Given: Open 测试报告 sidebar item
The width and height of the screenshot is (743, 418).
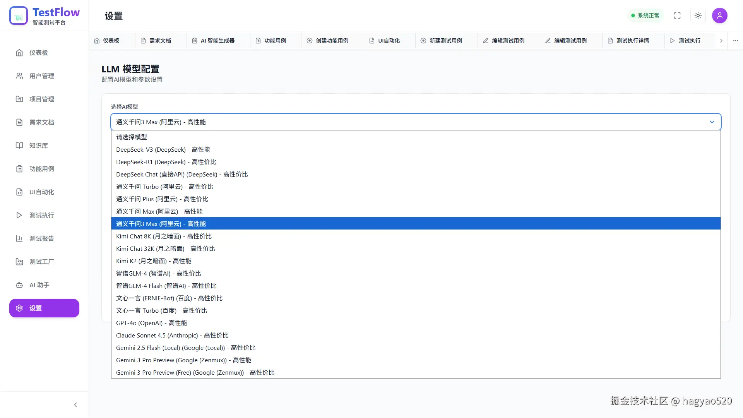Looking at the screenshot, I should [x=41, y=238].
